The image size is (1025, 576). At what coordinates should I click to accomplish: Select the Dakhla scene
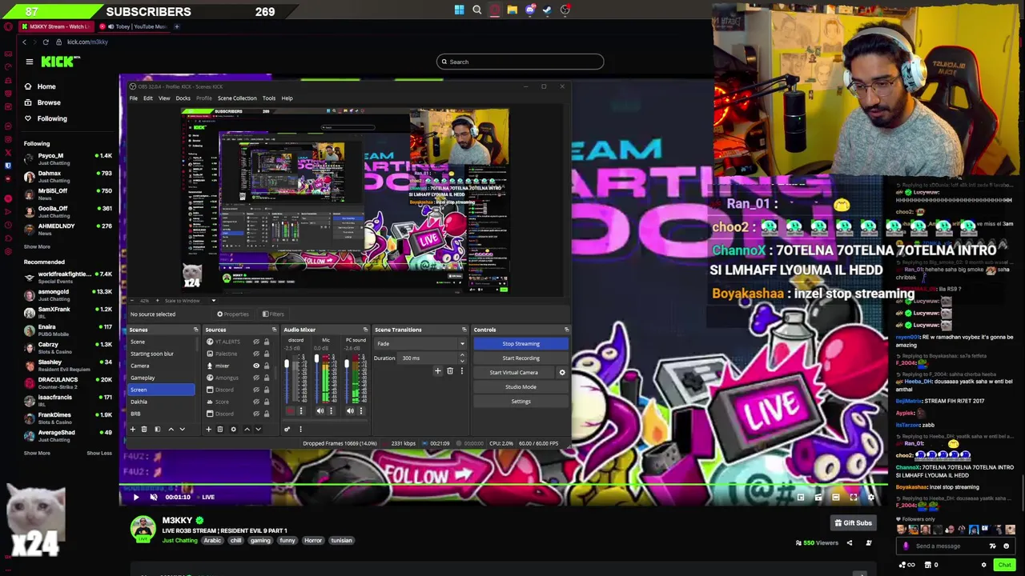(160, 402)
